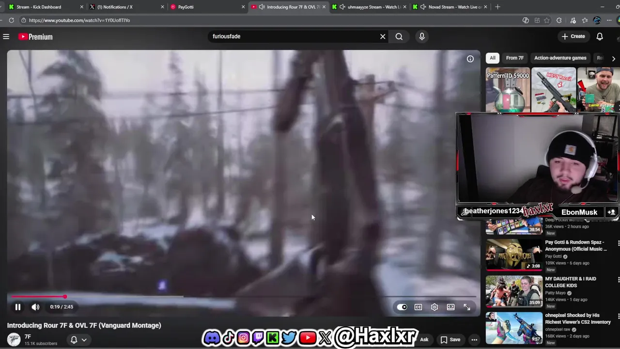Enter fullscreen video mode

(467, 307)
